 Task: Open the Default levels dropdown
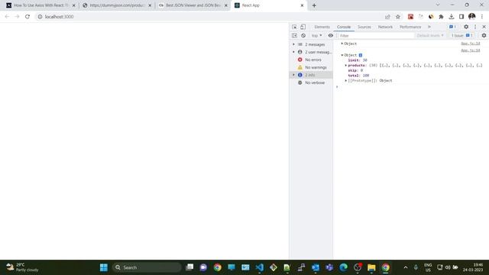click(430, 36)
